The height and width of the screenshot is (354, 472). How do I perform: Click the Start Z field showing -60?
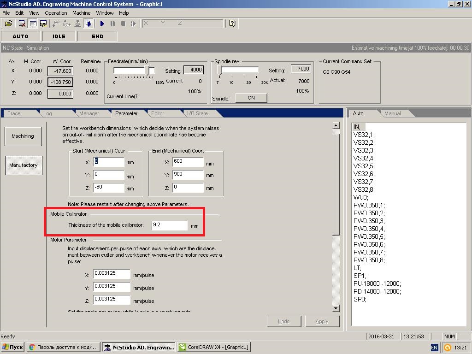[109, 188]
